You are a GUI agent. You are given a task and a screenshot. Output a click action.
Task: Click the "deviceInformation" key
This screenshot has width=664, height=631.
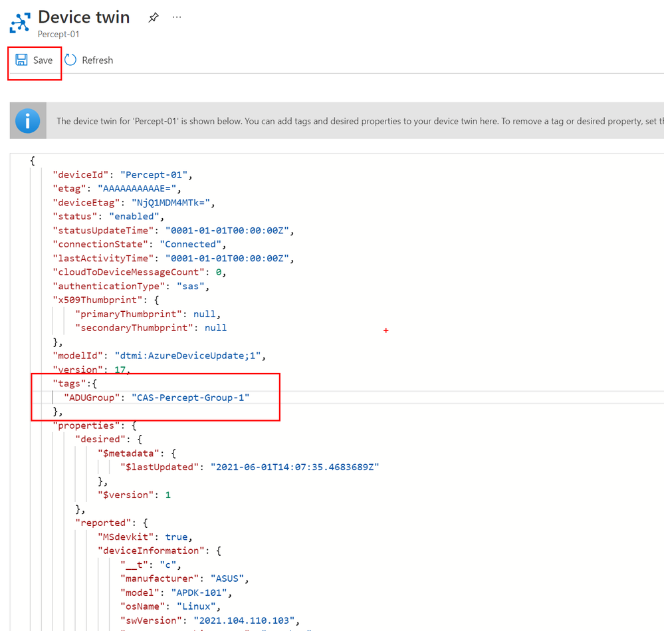click(151, 551)
